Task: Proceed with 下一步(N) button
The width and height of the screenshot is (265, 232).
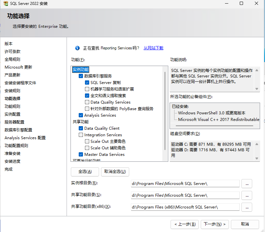Action: tap(214, 224)
